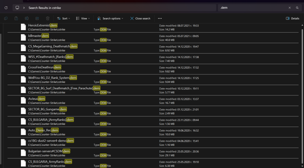
Task: Click the file name AvJeux.dem
Action: click(x=37, y=99)
